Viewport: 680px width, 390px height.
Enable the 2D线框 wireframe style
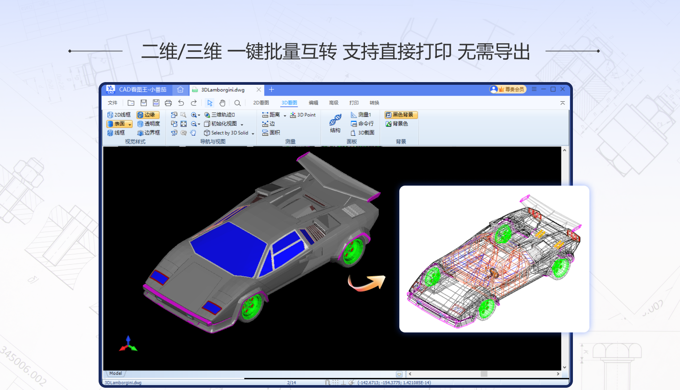119,115
